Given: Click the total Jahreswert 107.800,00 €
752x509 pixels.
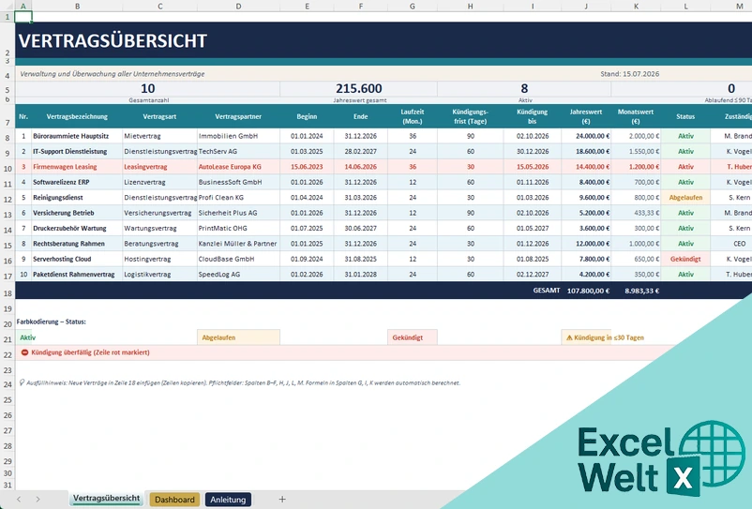Looking at the screenshot, I should [588, 291].
